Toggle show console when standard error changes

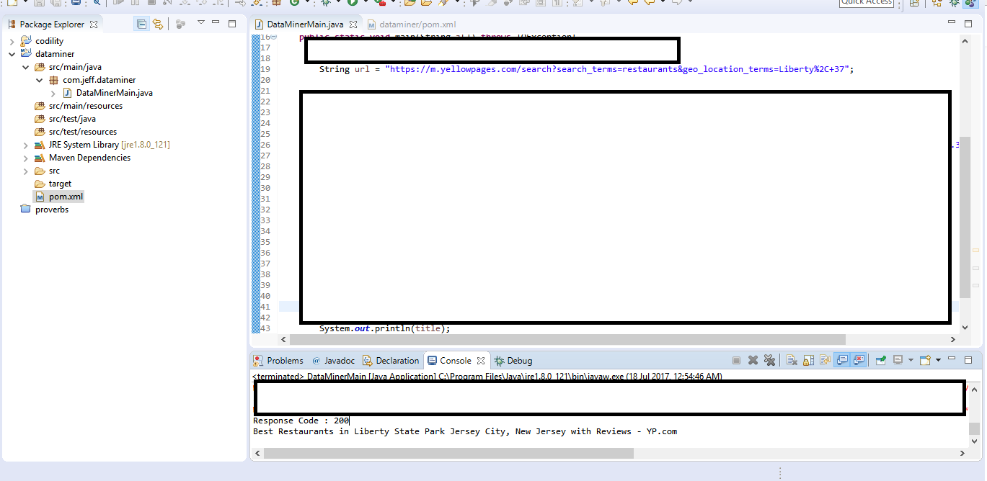tap(859, 360)
